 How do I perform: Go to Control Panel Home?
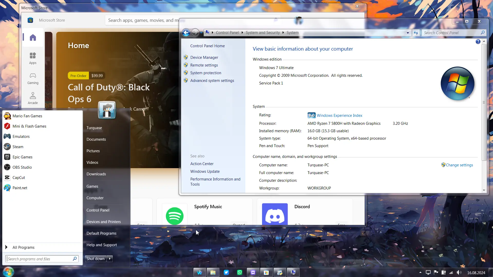coord(208,46)
